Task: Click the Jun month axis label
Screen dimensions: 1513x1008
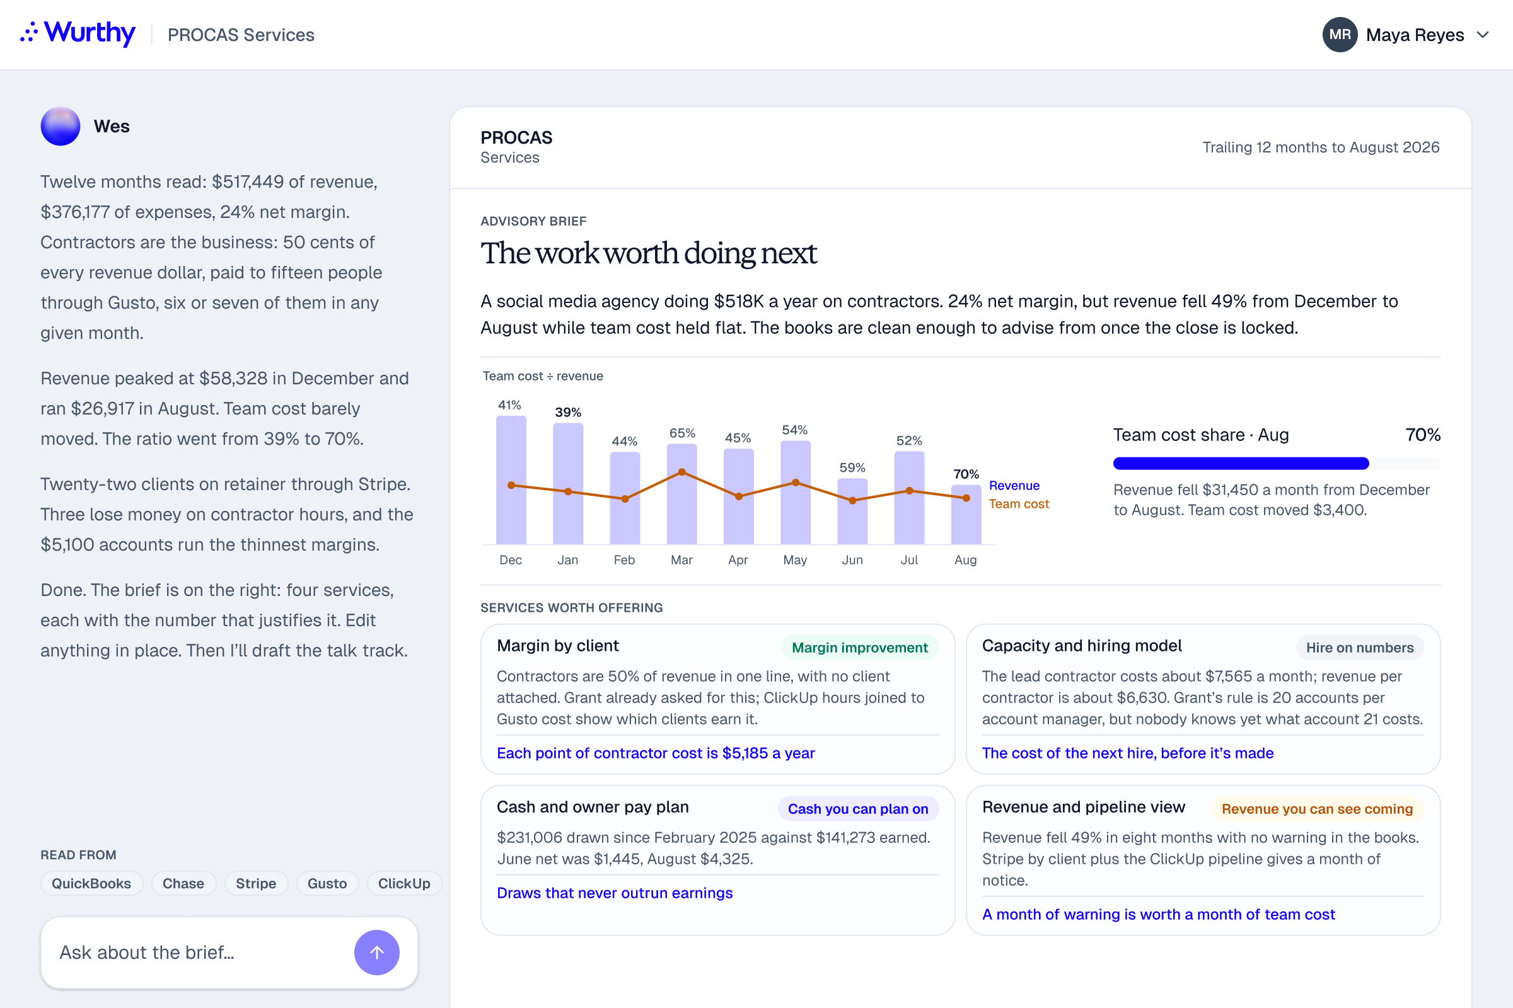Action: (852, 560)
